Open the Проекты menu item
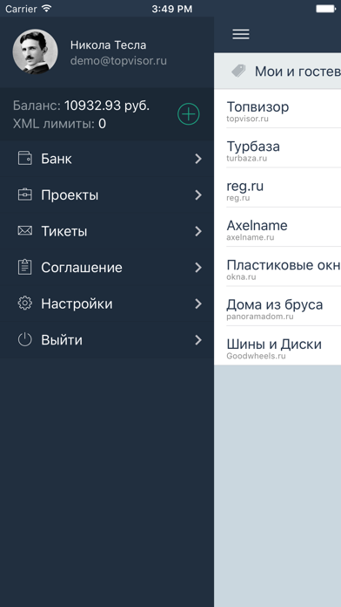The height and width of the screenshot is (607, 341). 107,194
